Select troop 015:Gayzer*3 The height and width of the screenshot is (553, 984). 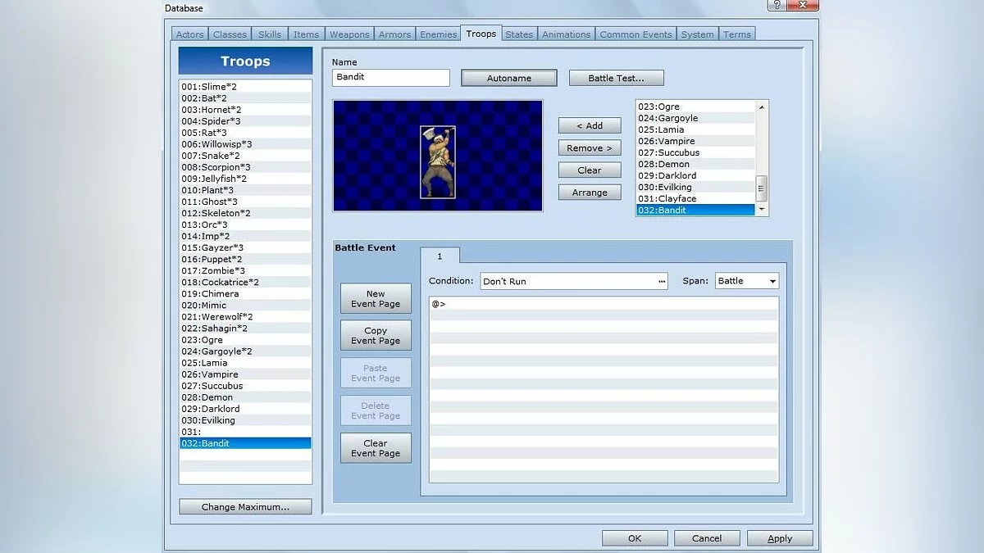[245, 247]
